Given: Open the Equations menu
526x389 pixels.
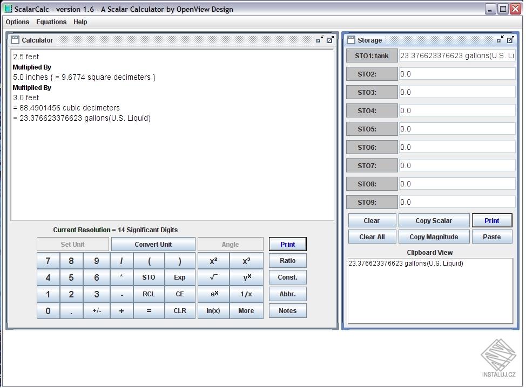Looking at the screenshot, I should pyautogui.click(x=51, y=22).
